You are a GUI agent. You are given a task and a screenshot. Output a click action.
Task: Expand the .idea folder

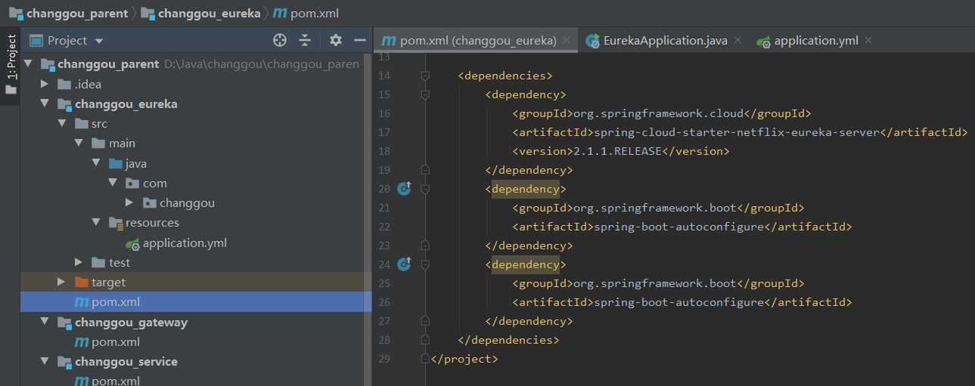[45, 84]
